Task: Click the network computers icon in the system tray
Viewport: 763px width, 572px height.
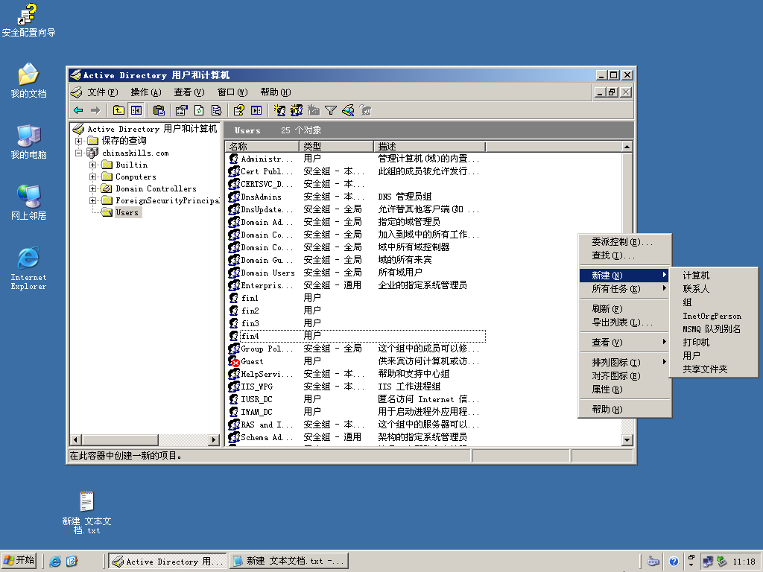Action: tap(708, 562)
